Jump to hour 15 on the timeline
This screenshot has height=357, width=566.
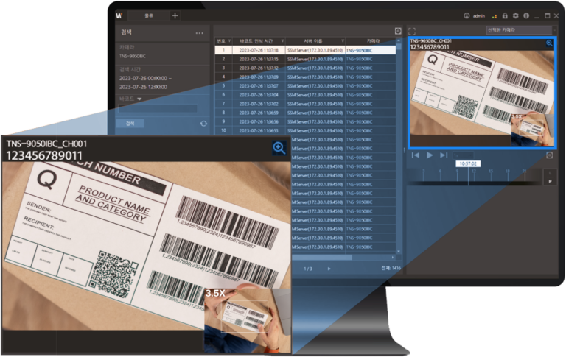(491, 172)
